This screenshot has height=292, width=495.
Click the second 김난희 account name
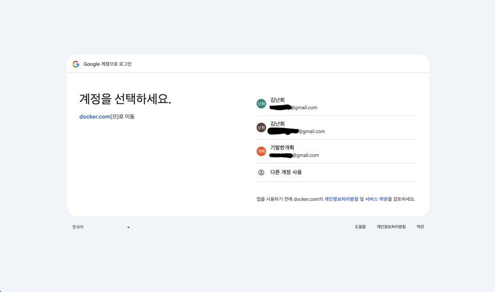pos(277,124)
